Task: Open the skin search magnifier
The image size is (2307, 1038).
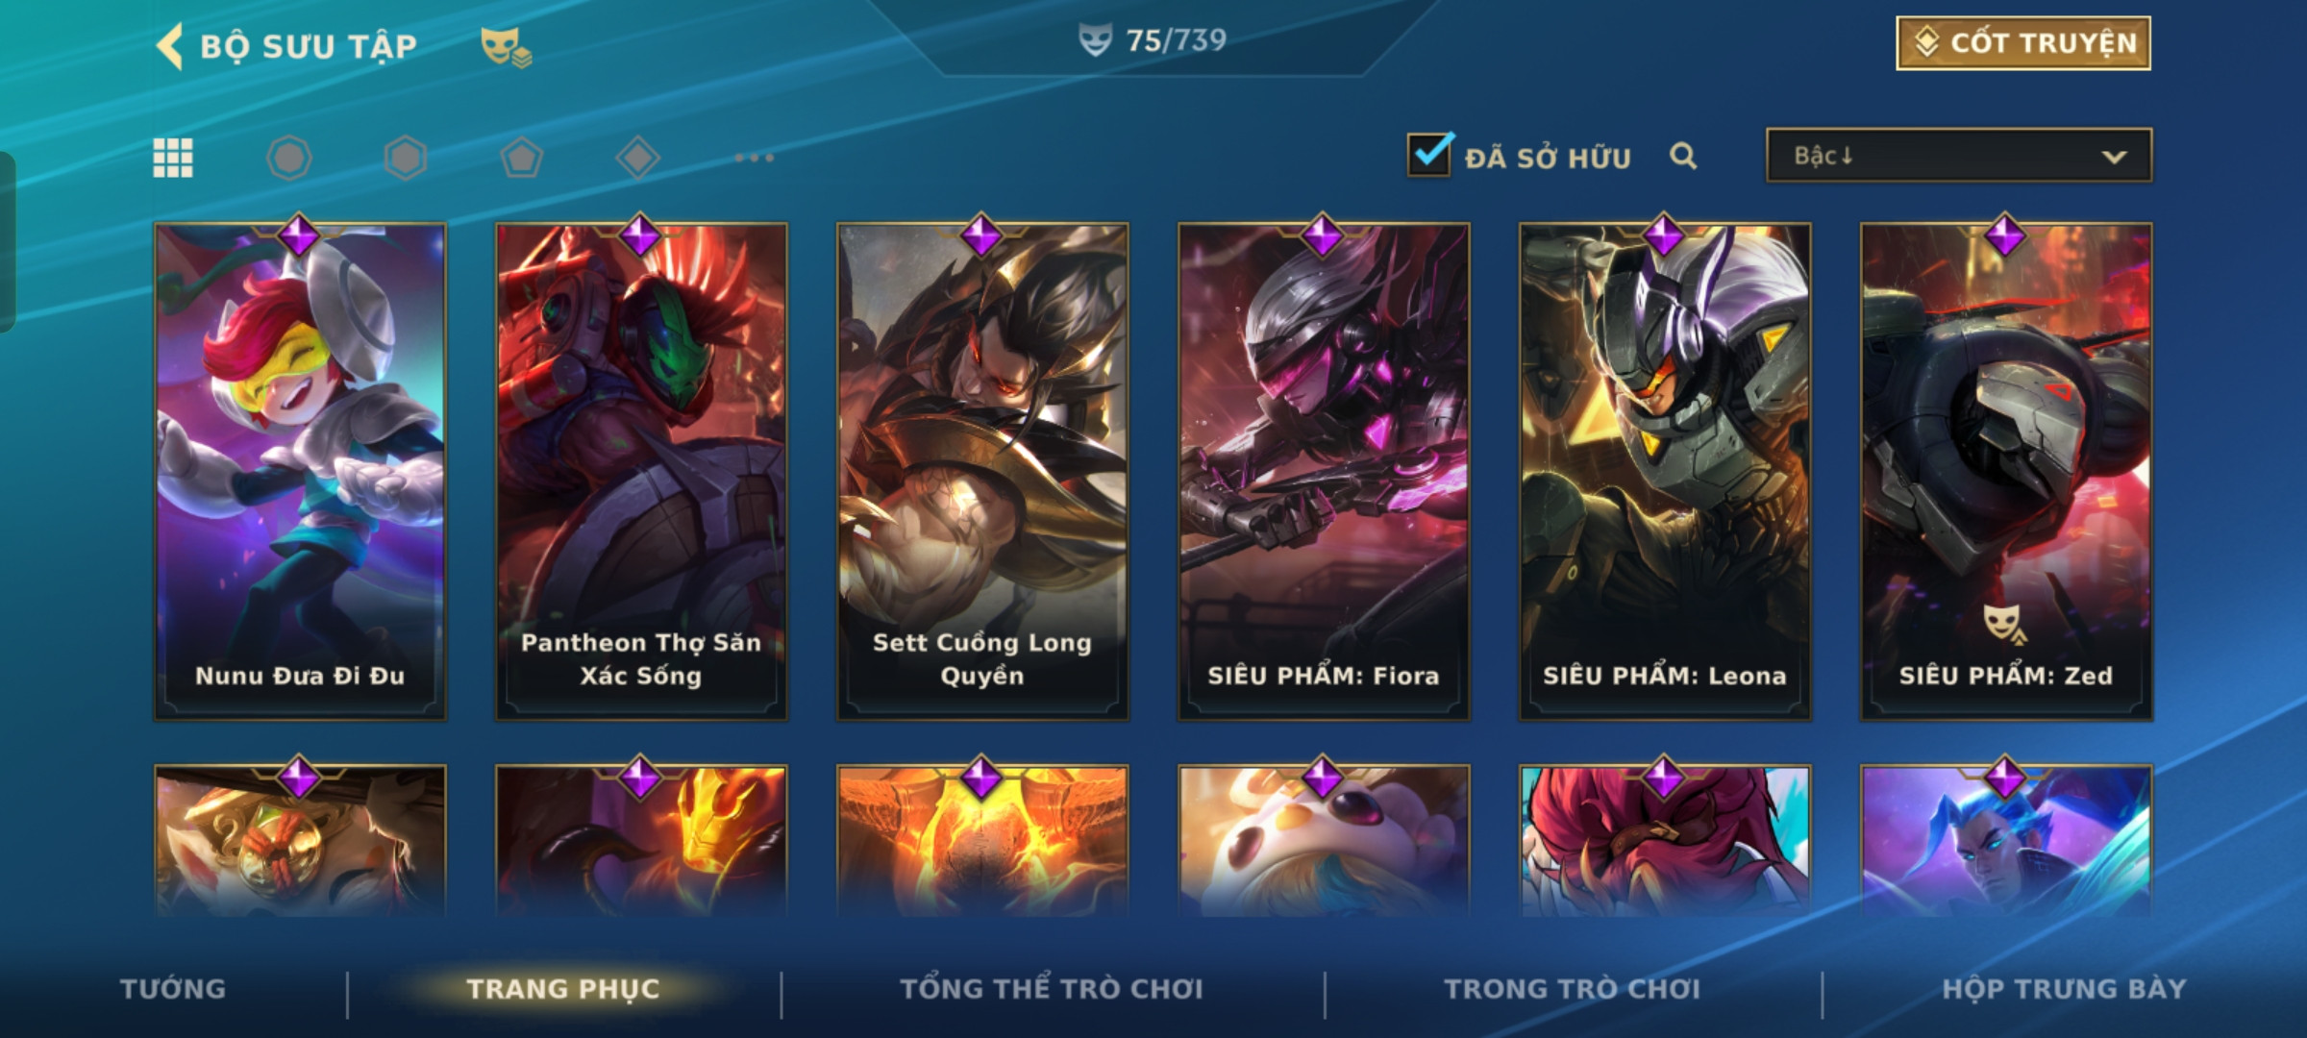Action: (x=1683, y=156)
